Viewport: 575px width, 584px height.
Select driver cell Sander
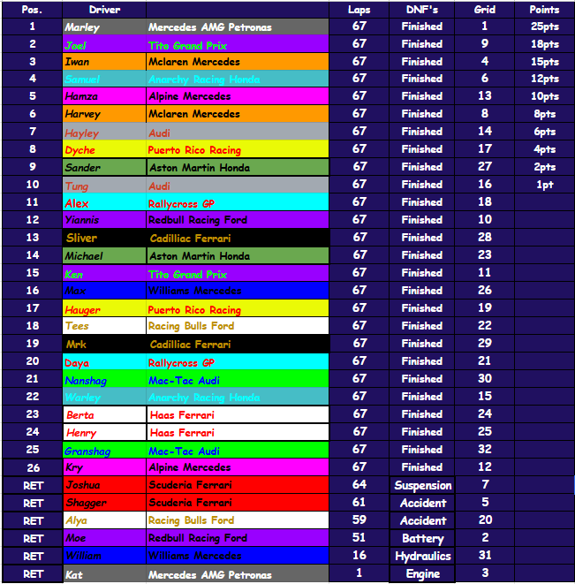[x=104, y=167]
